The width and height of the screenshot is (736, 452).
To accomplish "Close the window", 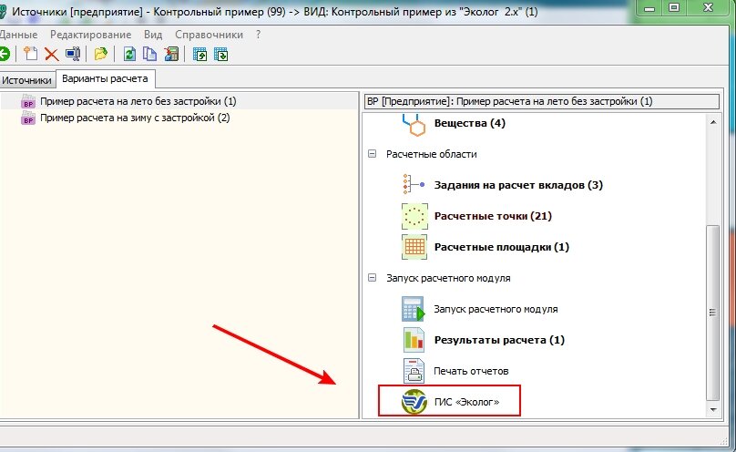I will click(709, 8).
